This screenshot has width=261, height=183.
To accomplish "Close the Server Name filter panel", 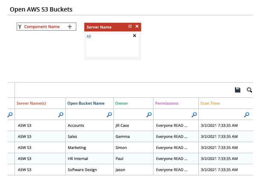I will (137, 26).
